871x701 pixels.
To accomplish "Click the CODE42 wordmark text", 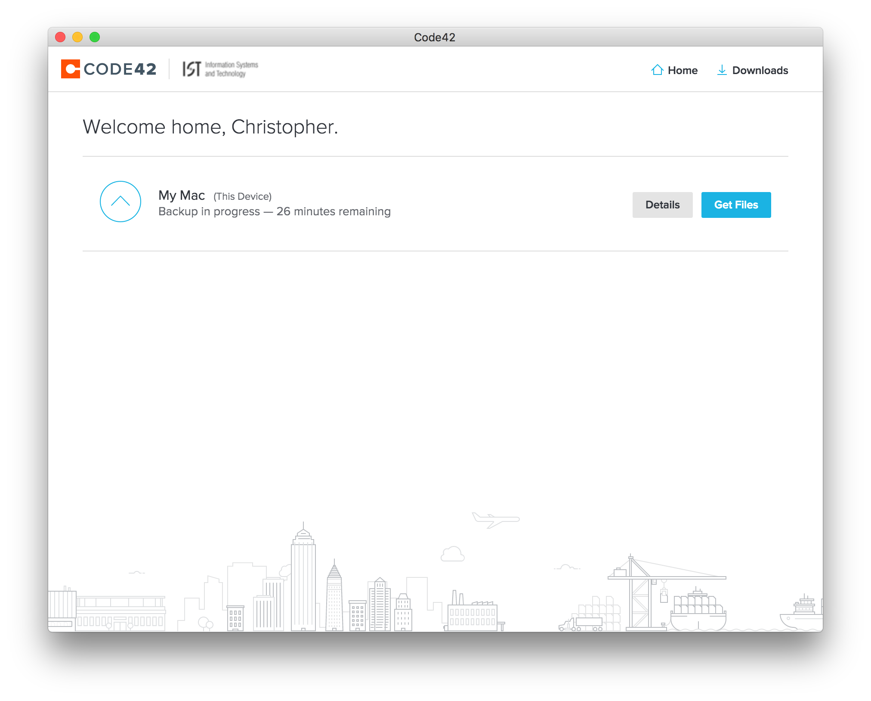I will (120, 69).
